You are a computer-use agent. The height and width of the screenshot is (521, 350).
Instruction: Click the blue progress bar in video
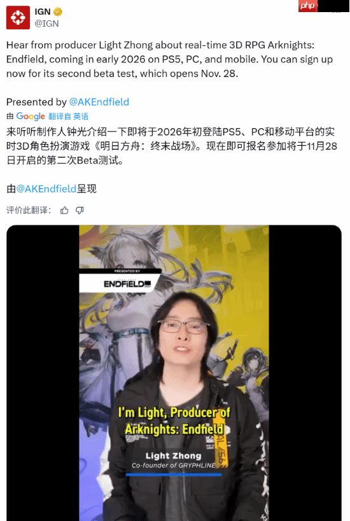pos(174,475)
